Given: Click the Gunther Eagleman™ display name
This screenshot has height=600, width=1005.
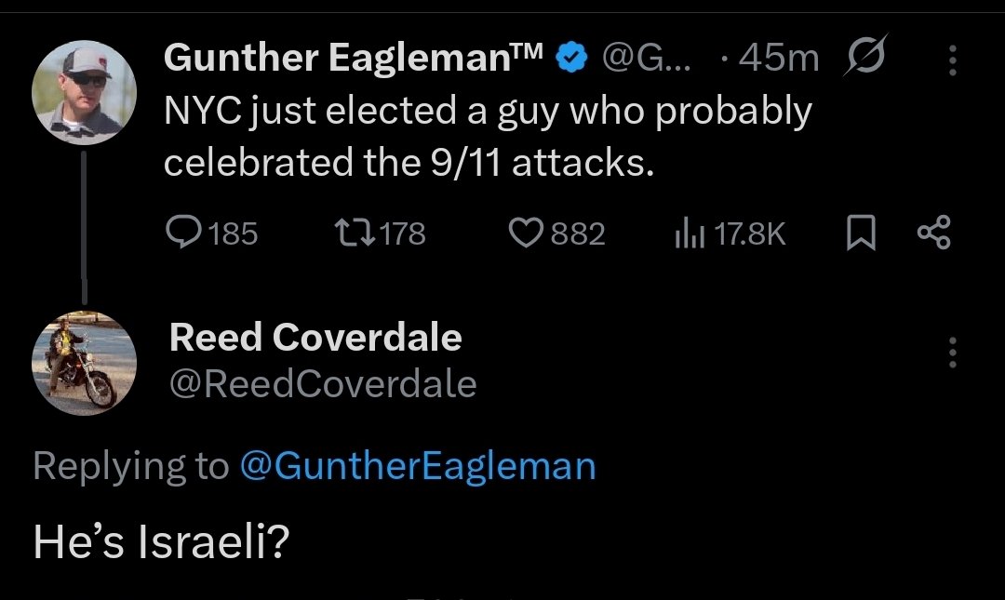Looking at the screenshot, I should [354, 57].
